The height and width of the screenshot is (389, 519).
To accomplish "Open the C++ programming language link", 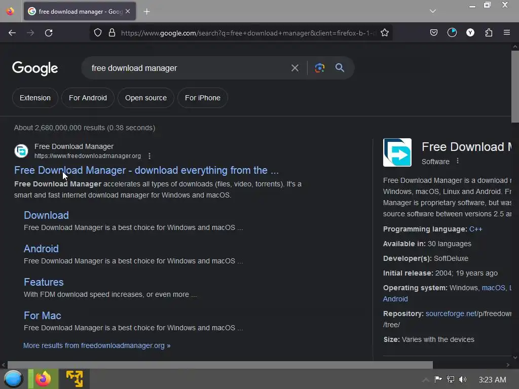I will pos(475,229).
